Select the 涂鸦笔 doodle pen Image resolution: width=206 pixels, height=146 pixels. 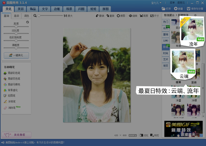tap(10, 101)
